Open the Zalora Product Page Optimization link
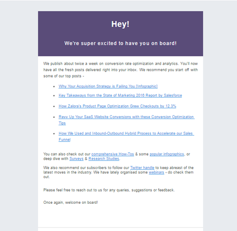This screenshot has width=237, height=231. click(117, 106)
